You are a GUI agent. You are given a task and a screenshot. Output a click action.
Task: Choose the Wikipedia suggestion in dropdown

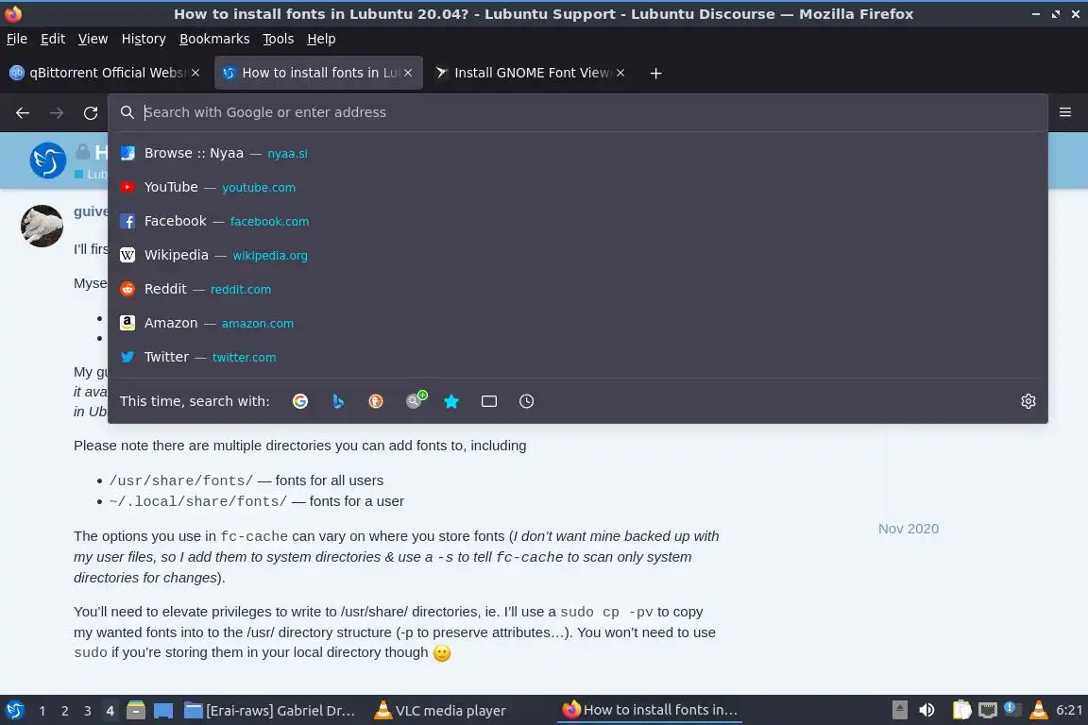(x=578, y=255)
